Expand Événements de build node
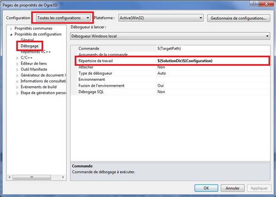This screenshot has height=197, width=276. pyautogui.click(x=17, y=87)
